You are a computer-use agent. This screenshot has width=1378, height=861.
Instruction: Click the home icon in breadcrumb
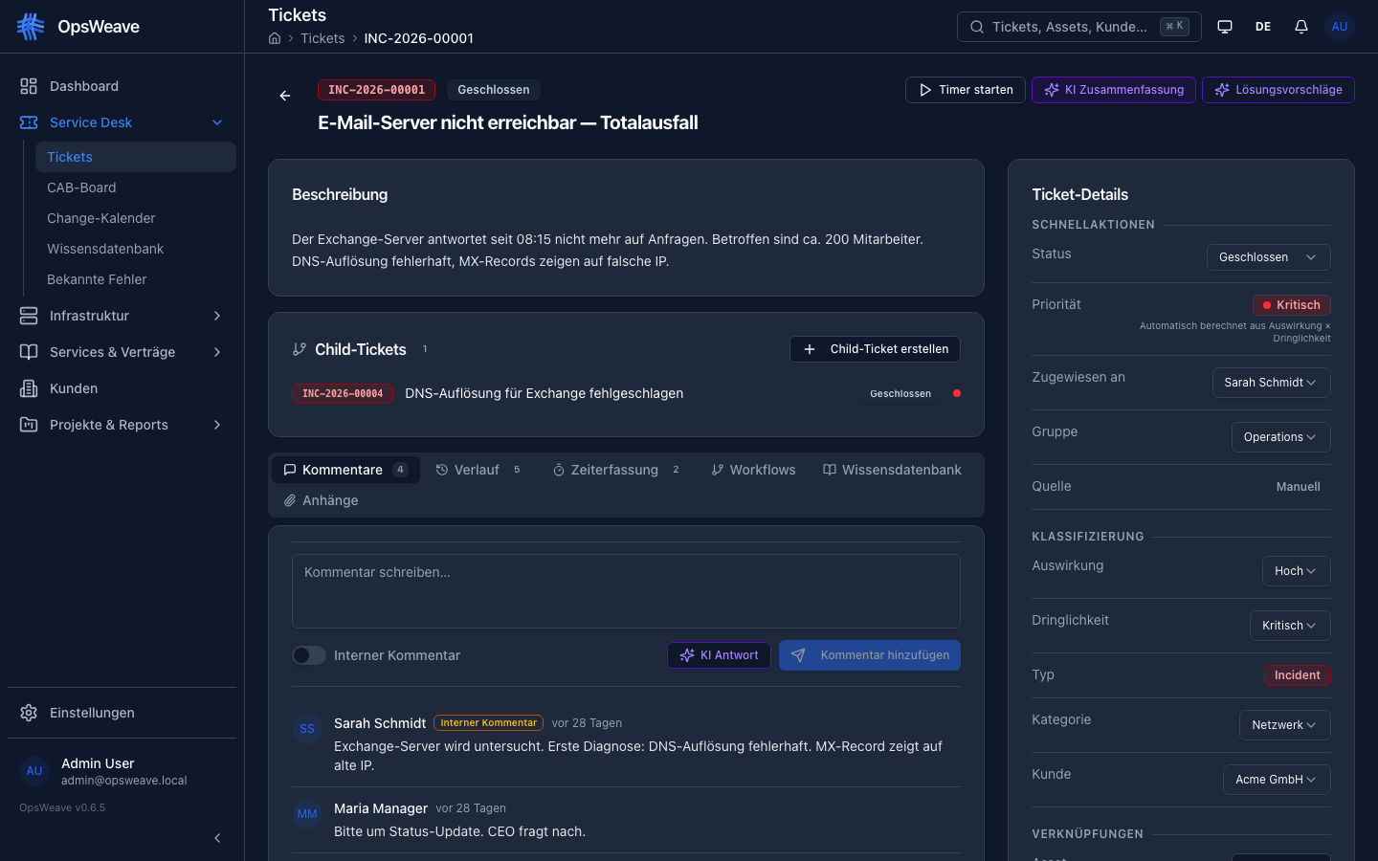click(x=275, y=38)
